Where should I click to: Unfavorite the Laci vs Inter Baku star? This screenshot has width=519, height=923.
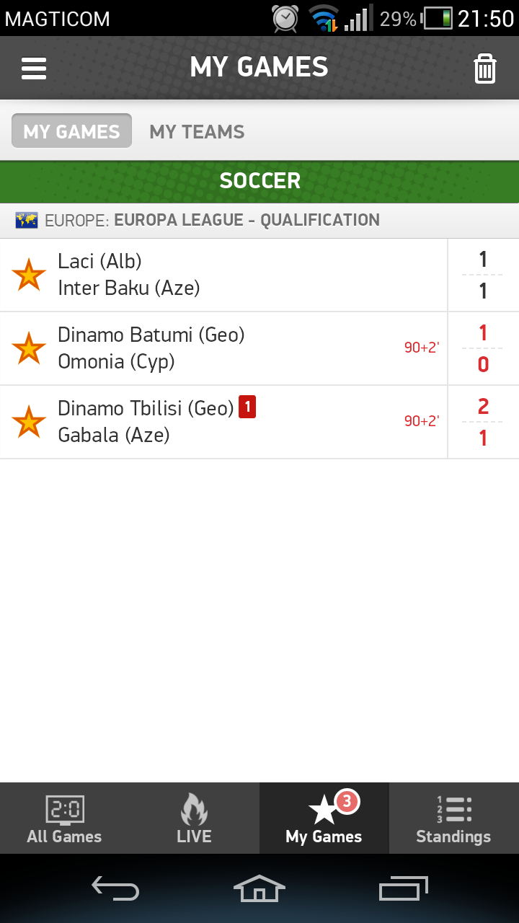click(29, 275)
